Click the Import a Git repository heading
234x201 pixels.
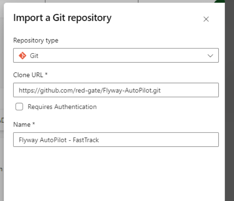tap(62, 18)
